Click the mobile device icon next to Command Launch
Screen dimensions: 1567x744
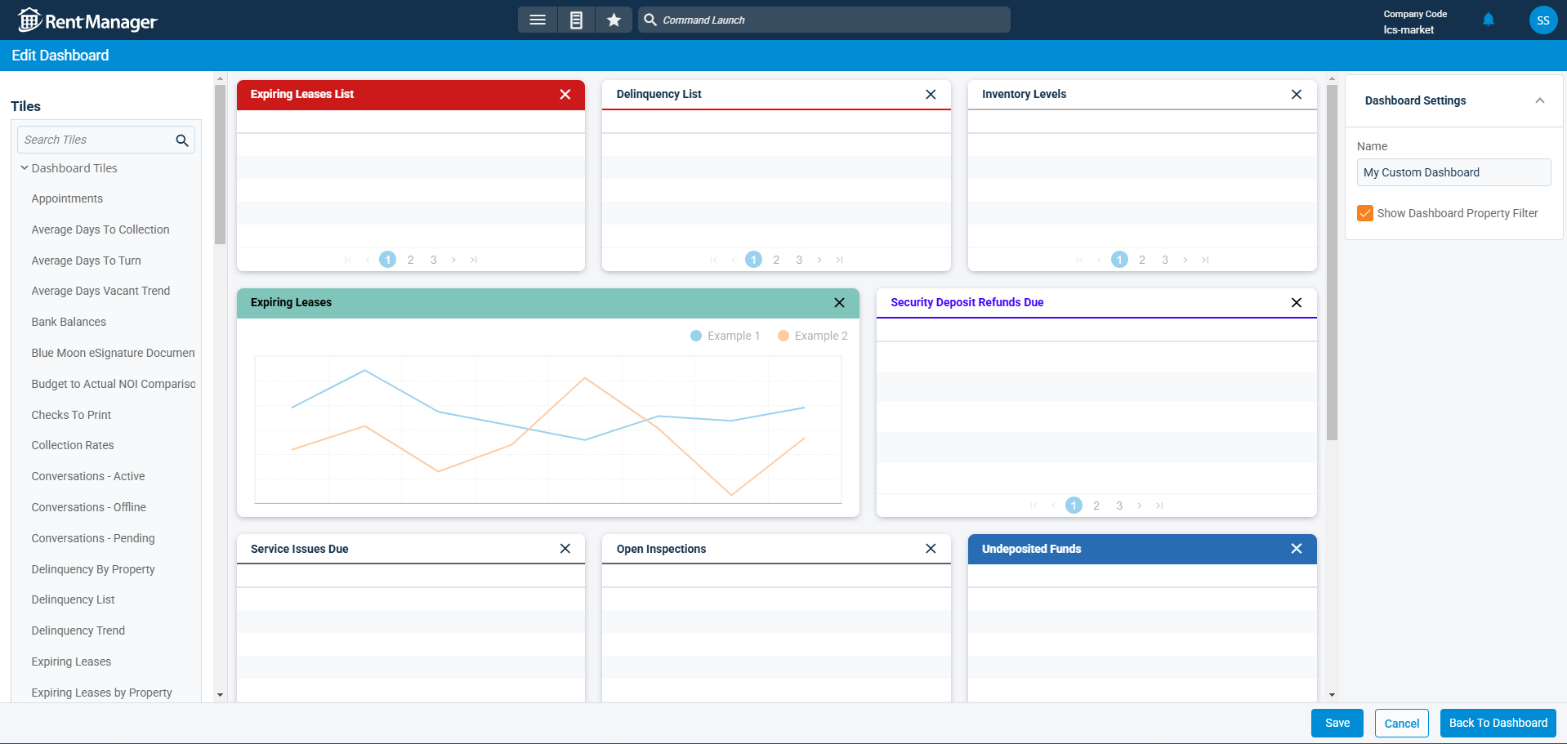tap(576, 20)
